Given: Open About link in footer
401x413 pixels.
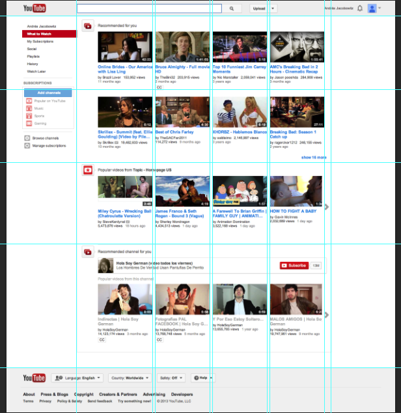Looking at the screenshot, I should (29, 394).
